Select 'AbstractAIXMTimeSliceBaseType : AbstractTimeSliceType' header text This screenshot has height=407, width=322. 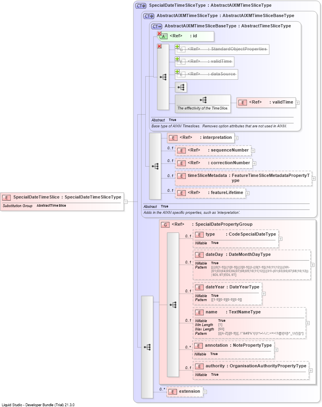[228, 26]
